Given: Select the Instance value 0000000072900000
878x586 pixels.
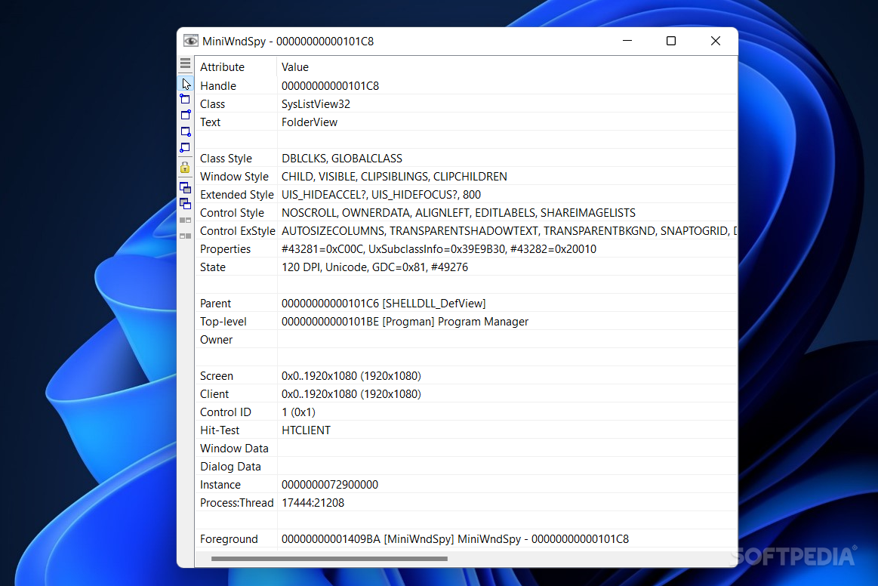Looking at the screenshot, I should click(330, 485).
